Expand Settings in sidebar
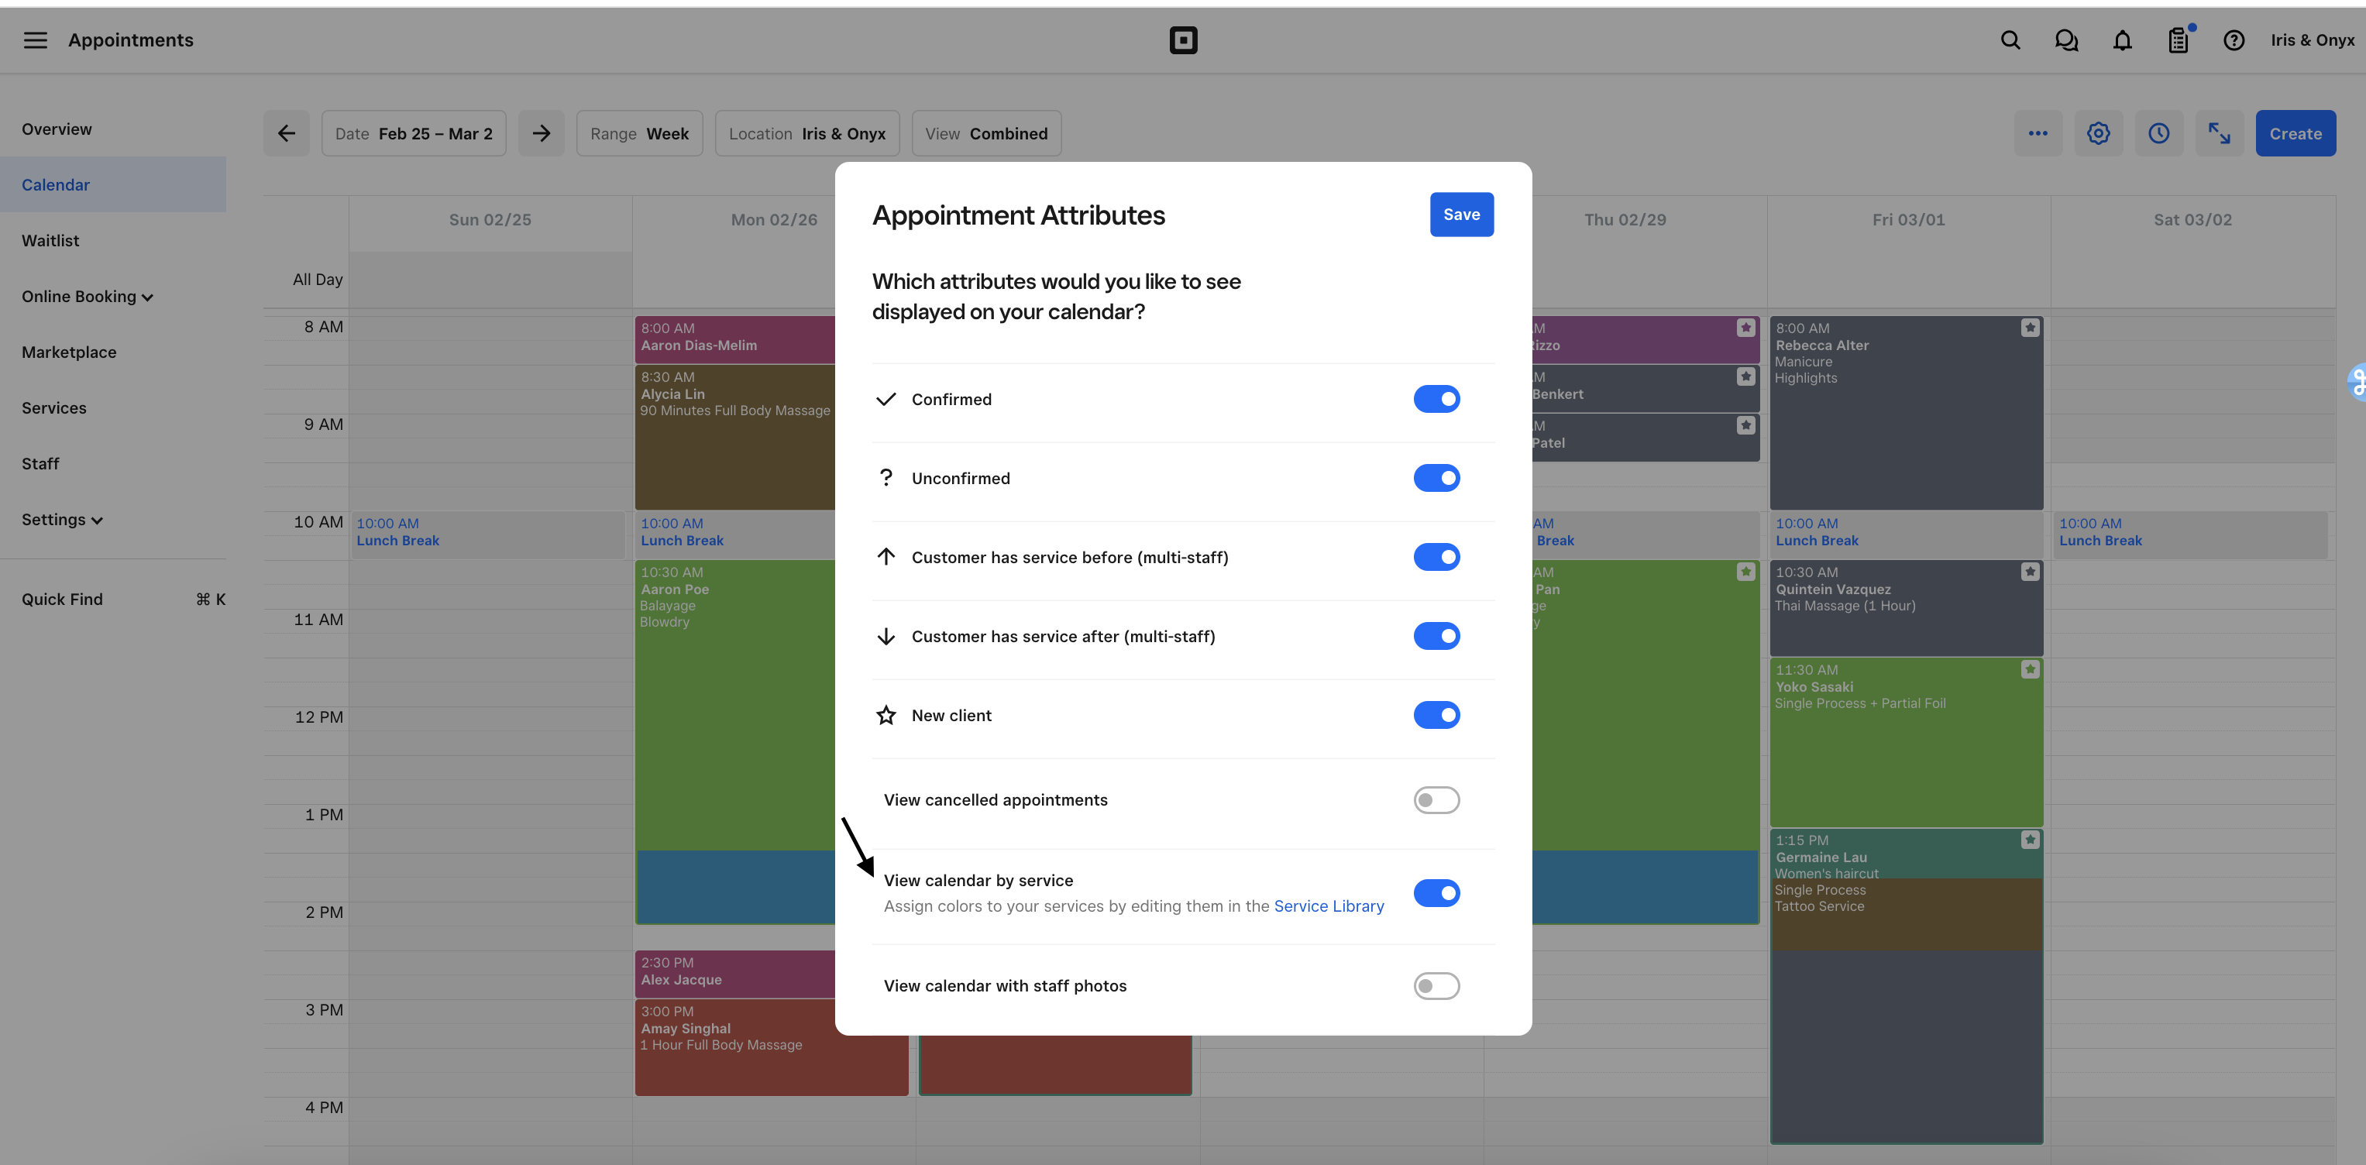The height and width of the screenshot is (1165, 2366). tap(63, 520)
